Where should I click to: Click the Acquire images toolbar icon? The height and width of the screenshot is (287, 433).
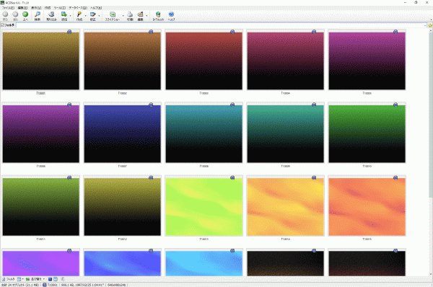[51, 15]
